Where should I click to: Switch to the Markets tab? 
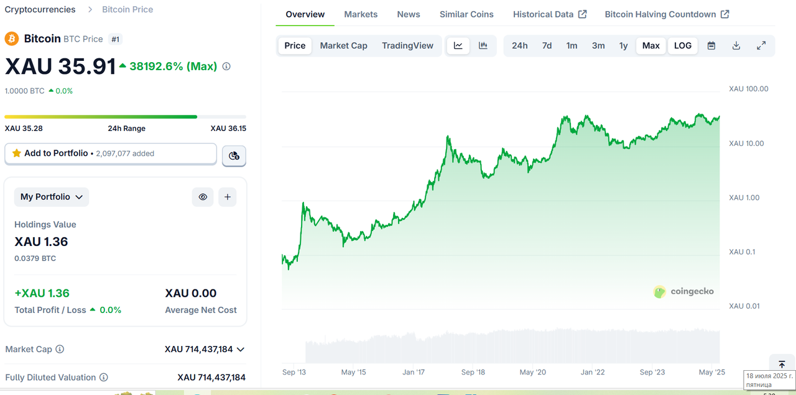point(361,14)
